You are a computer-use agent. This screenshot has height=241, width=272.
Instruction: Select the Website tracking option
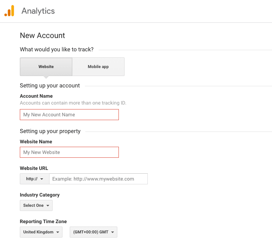pyautogui.click(x=46, y=67)
